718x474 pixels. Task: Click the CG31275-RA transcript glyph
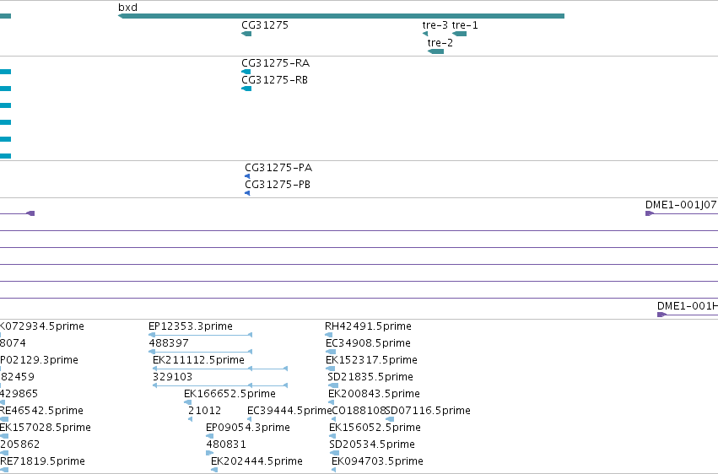pyautogui.click(x=246, y=72)
